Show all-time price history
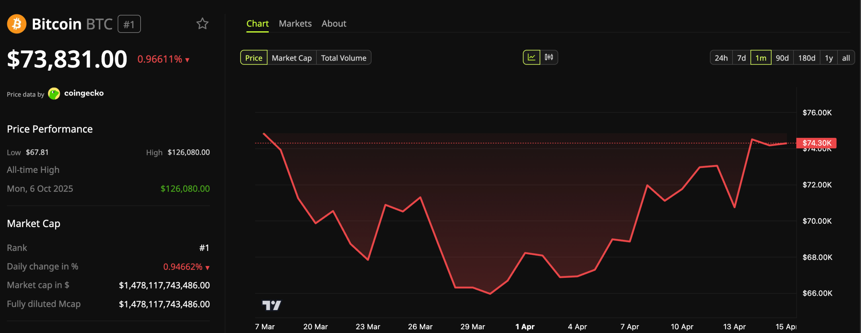861x333 pixels. point(846,58)
